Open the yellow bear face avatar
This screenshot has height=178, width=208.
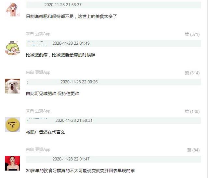click(12, 125)
